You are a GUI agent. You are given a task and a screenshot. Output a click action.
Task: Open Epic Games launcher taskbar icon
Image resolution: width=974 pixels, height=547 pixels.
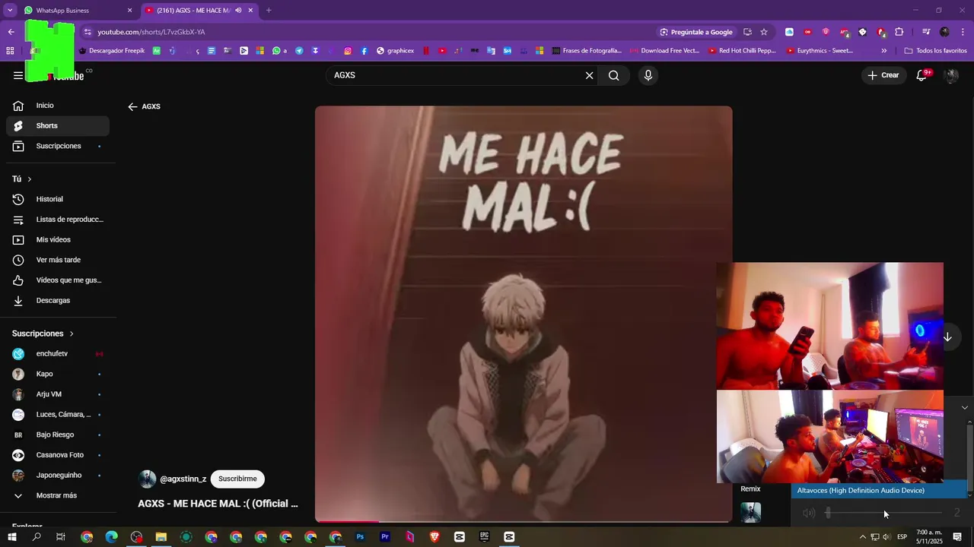[x=484, y=536]
